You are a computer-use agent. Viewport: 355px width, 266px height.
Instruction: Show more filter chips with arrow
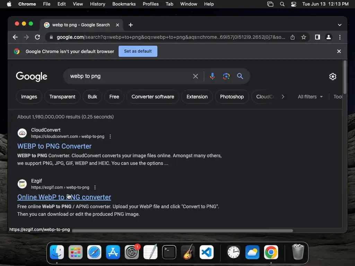click(283, 97)
